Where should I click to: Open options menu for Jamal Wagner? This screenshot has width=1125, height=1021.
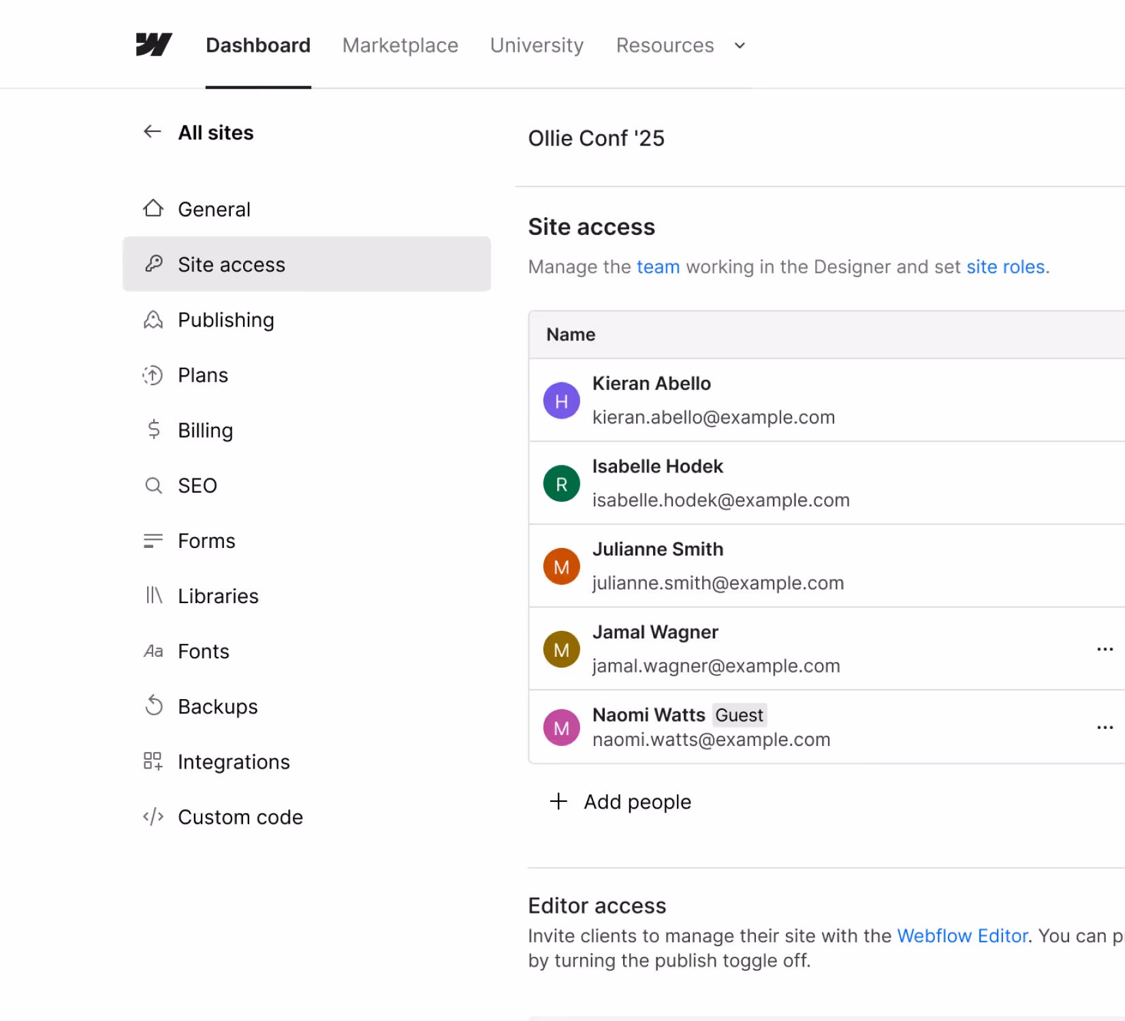tap(1104, 649)
